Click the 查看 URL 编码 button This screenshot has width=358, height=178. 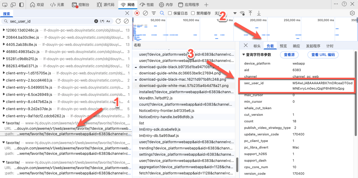[x=322, y=54]
